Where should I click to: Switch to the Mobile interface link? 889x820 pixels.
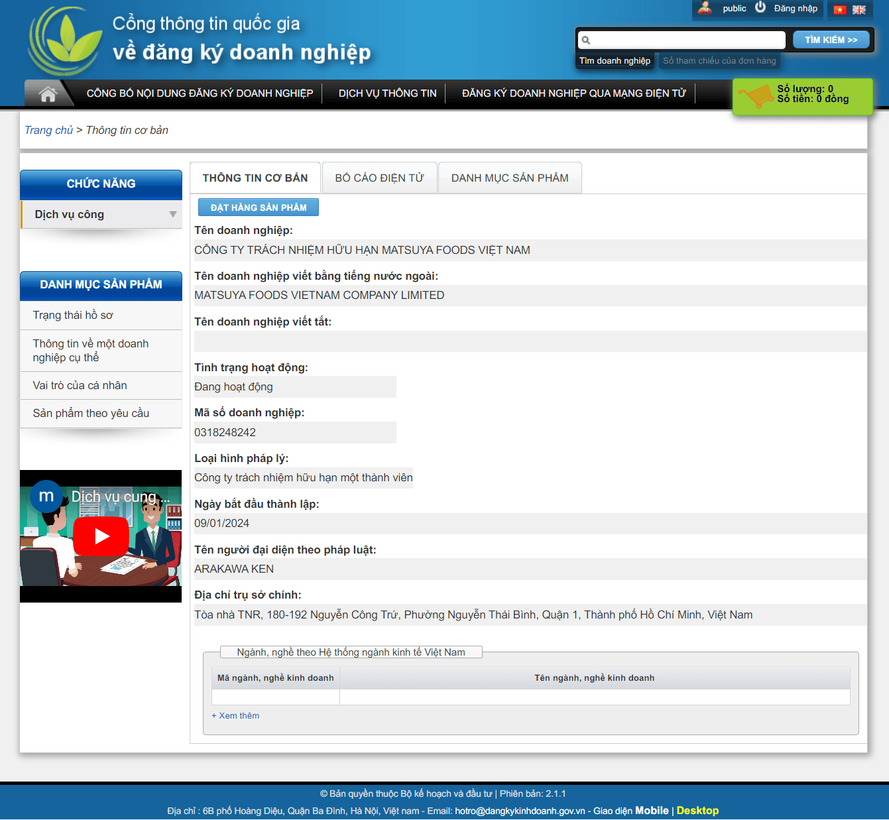pyautogui.click(x=652, y=811)
